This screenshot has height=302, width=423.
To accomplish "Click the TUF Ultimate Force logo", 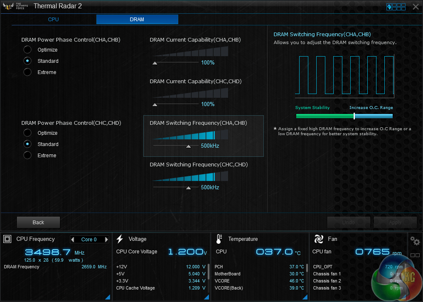I will [15, 6].
